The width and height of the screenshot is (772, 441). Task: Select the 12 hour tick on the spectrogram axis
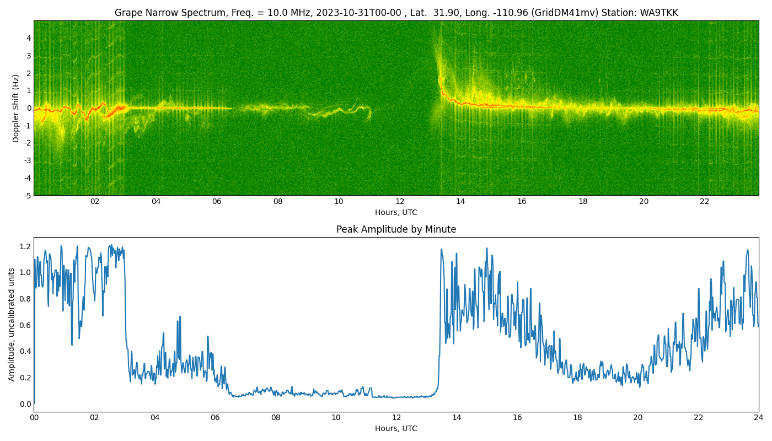(x=400, y=201)
